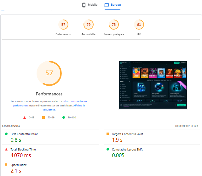202x176 pixels.
Task: Click the Performances score gauge 57 at top
Action: click(63, 25)
